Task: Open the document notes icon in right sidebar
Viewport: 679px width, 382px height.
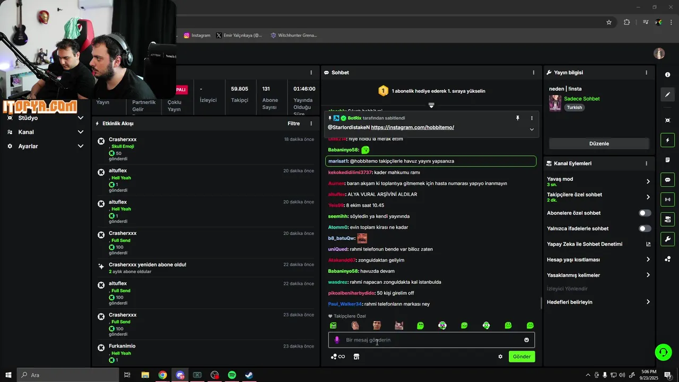Action: 667,160
